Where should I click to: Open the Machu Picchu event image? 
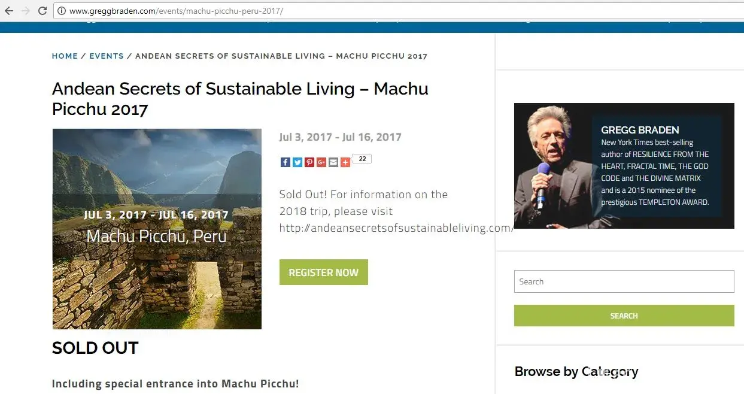pyautogui.click(x=157, y=229)
